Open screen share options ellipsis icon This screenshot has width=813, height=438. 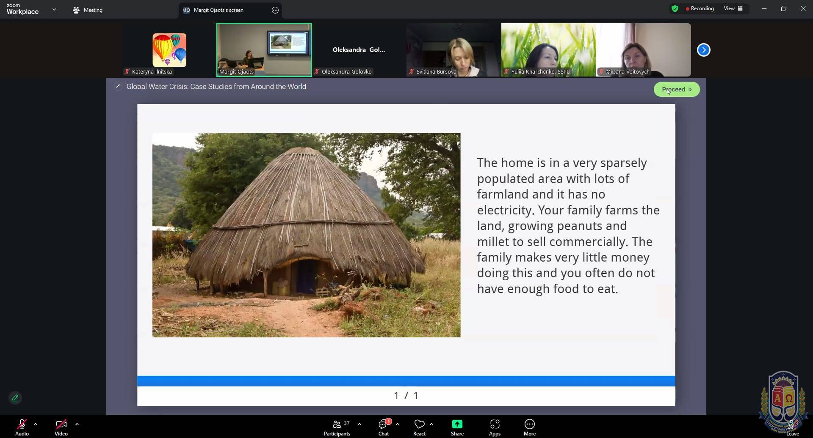(275, 10)
